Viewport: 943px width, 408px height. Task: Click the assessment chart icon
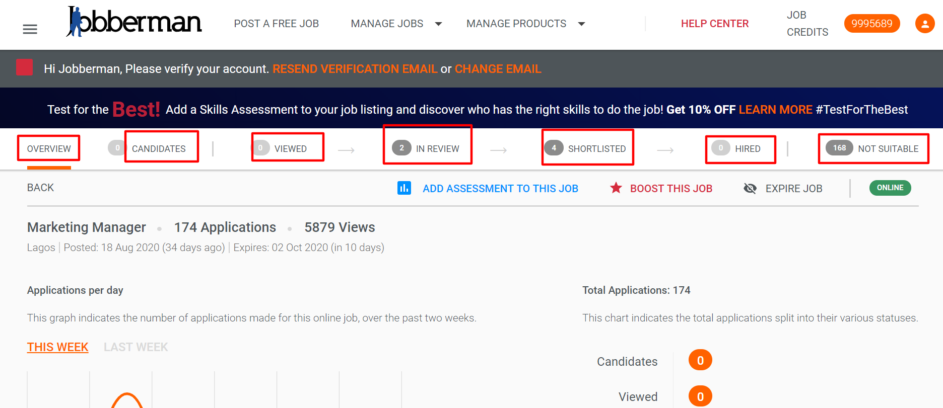404,188
